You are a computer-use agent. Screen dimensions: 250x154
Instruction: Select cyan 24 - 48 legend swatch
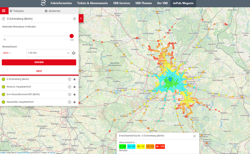click(131, 146)
